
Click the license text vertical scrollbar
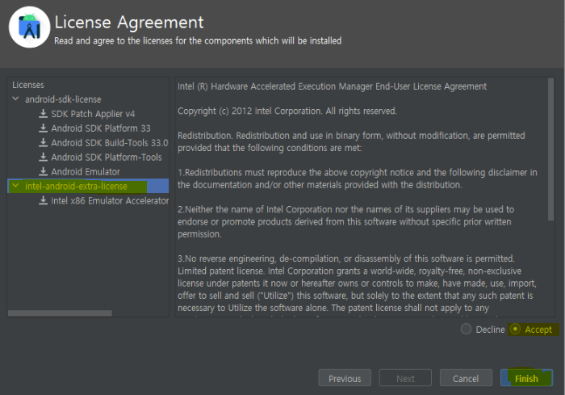(550, 149)
